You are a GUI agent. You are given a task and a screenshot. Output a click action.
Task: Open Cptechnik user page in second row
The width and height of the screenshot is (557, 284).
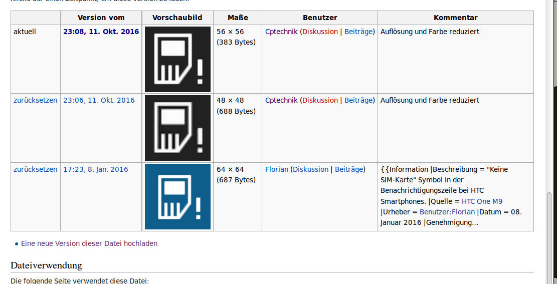pyautogui.click(x=281, y=101)
